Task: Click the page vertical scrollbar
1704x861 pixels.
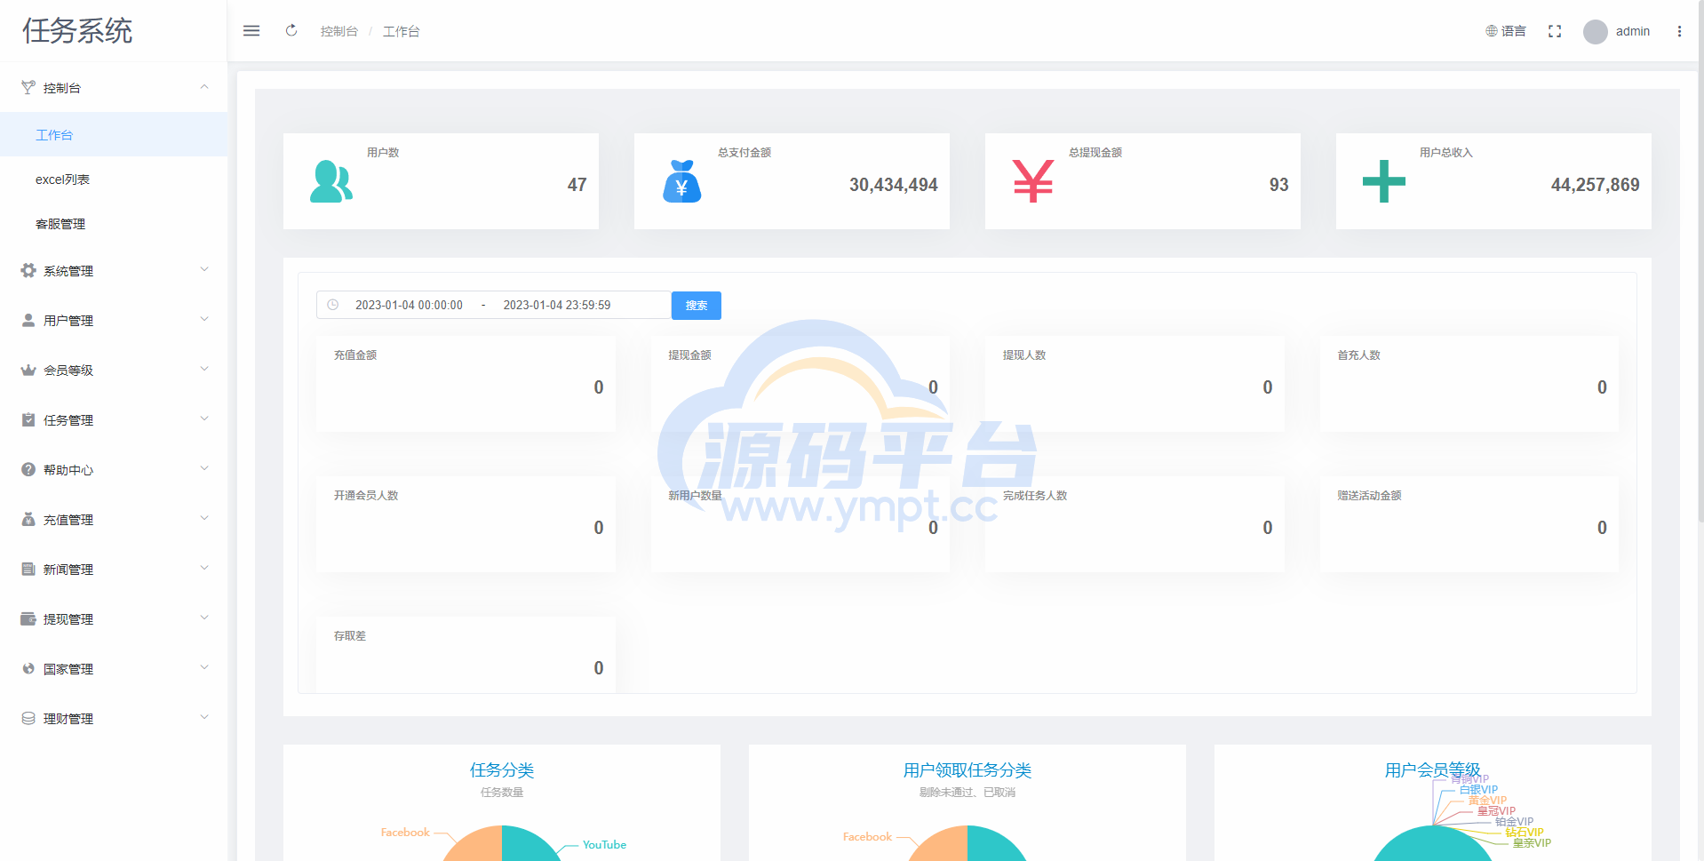Action: 1700,262
